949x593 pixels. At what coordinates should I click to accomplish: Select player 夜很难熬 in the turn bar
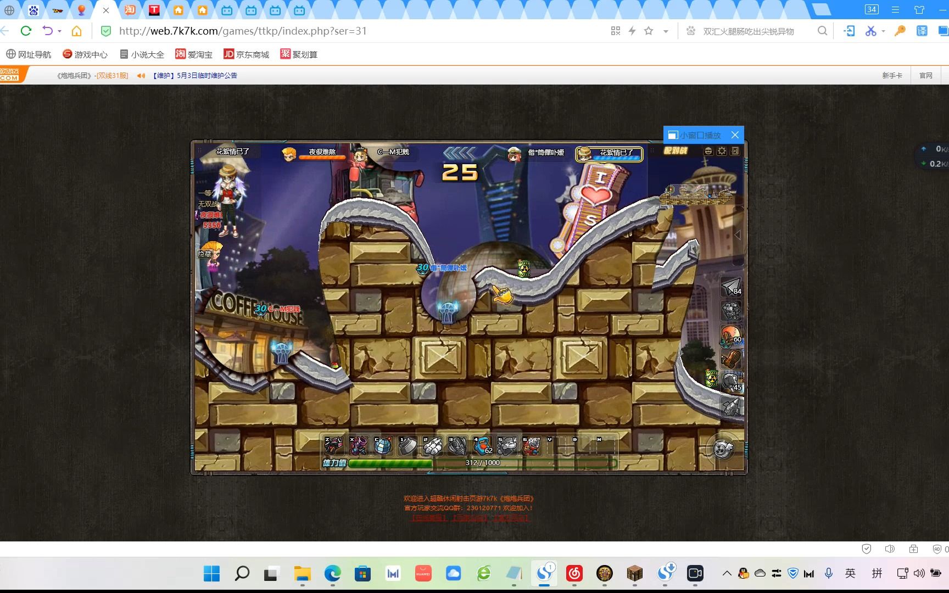click(x=315, y=153)
